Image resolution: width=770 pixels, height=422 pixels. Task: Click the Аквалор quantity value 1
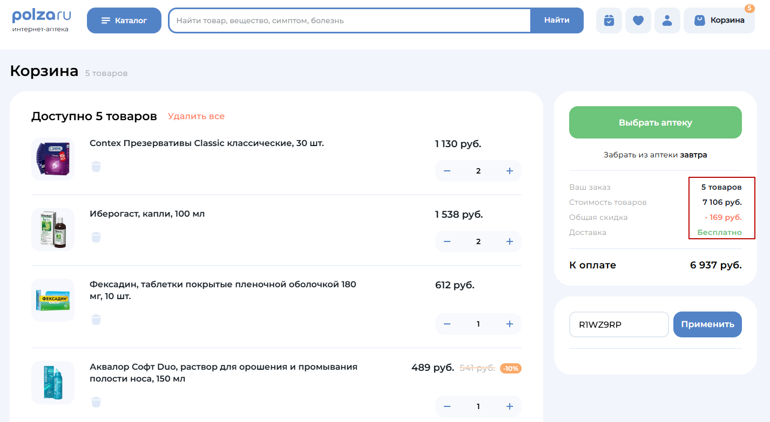478,406
